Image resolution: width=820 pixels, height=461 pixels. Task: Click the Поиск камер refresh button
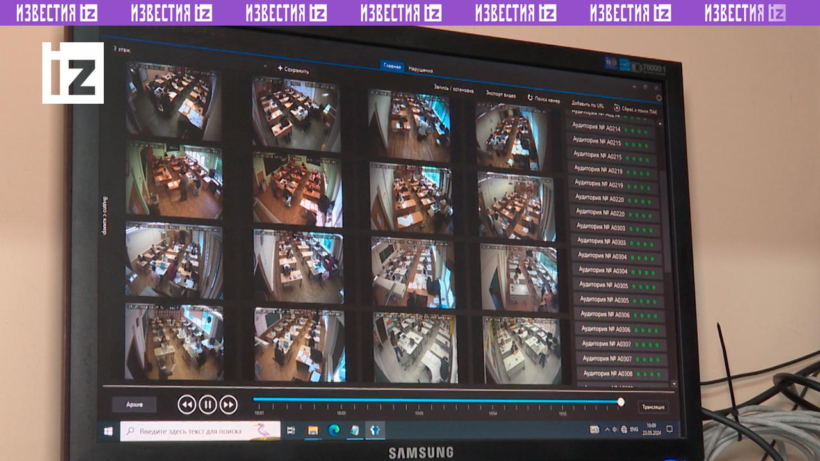coord(544,99)
